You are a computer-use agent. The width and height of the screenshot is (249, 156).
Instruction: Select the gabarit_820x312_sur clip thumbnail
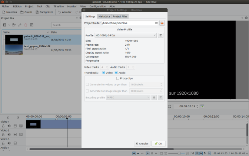(x=14, y=40)
